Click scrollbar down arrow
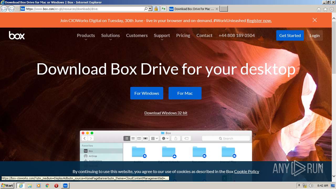Screen dimensions: 336x189 point(334,176)
